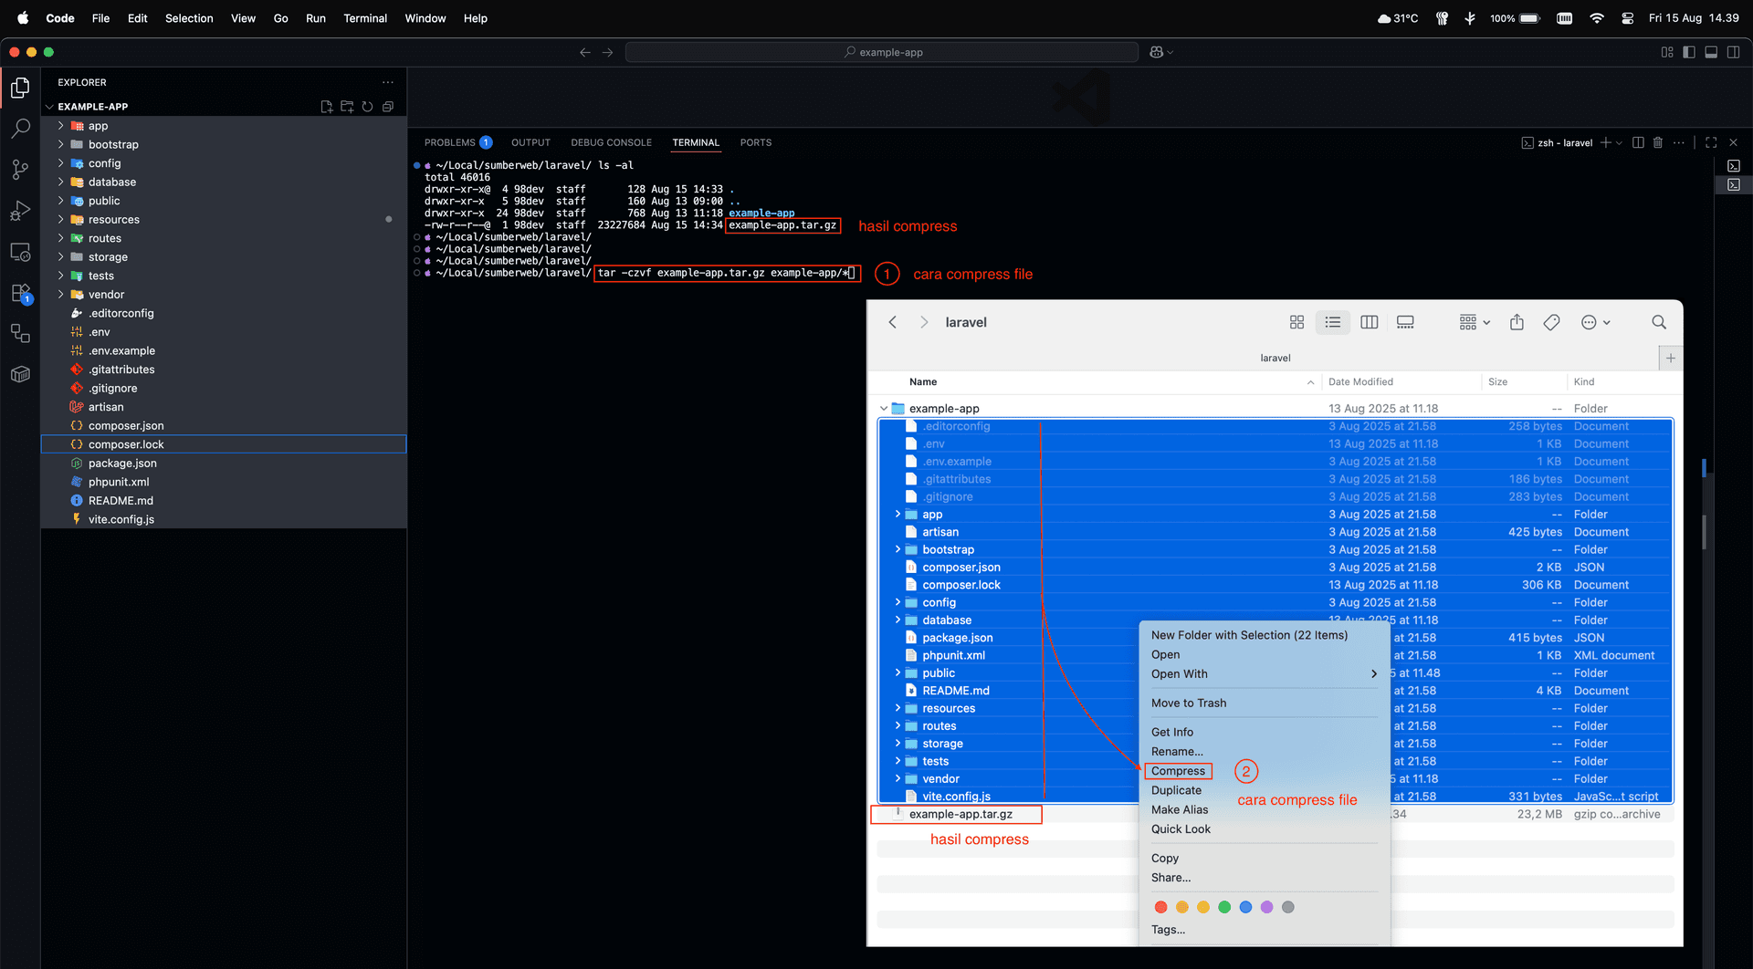Collapse the example-app folder in Finder
Viewport: 1753px width, 969px height.
tap(884, 408)
